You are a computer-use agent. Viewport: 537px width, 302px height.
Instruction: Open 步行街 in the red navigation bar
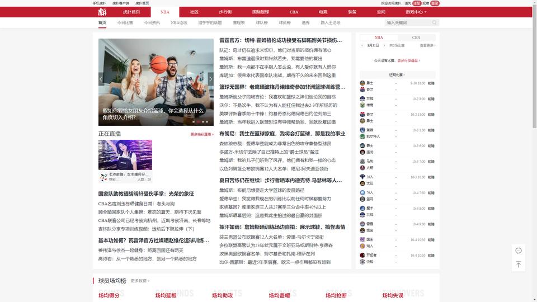click(x=225, y=12)
